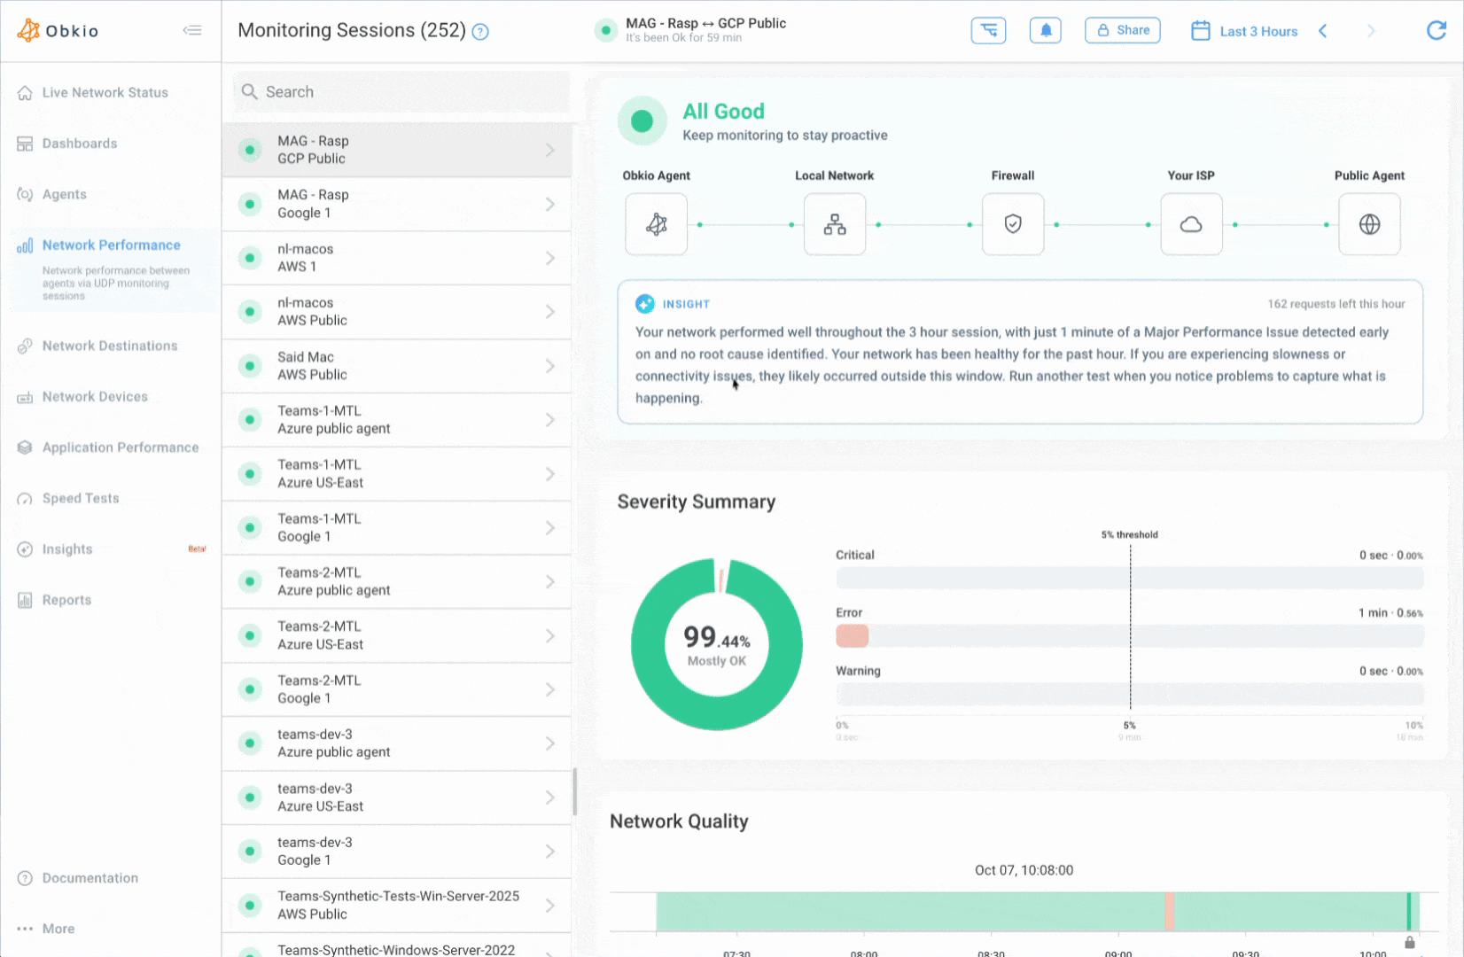This screenshot has height=957, width=1464.
Task: Open the Public Agent globe icon
Action: [1369, 224]
